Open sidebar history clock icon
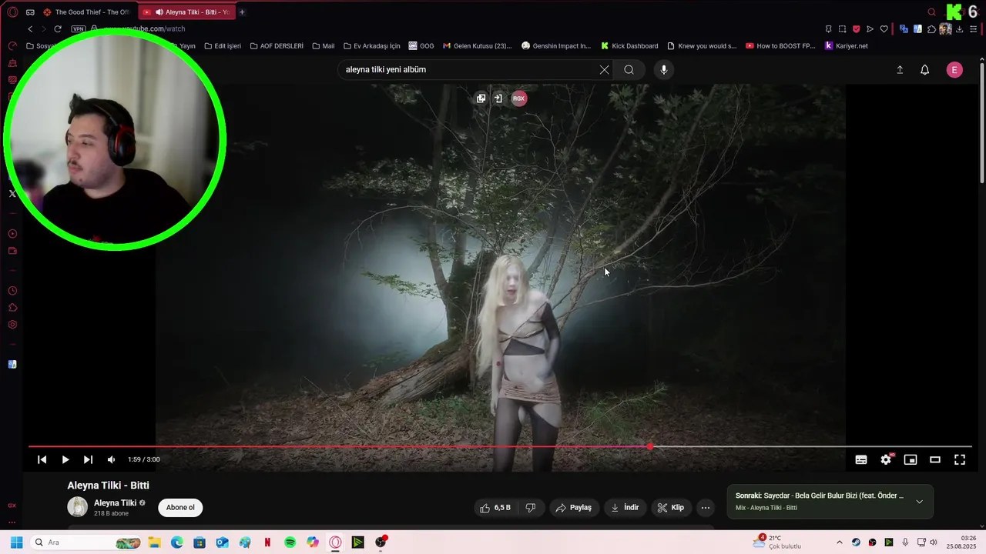This screenshot has height=554, width=986. (12, 291)
